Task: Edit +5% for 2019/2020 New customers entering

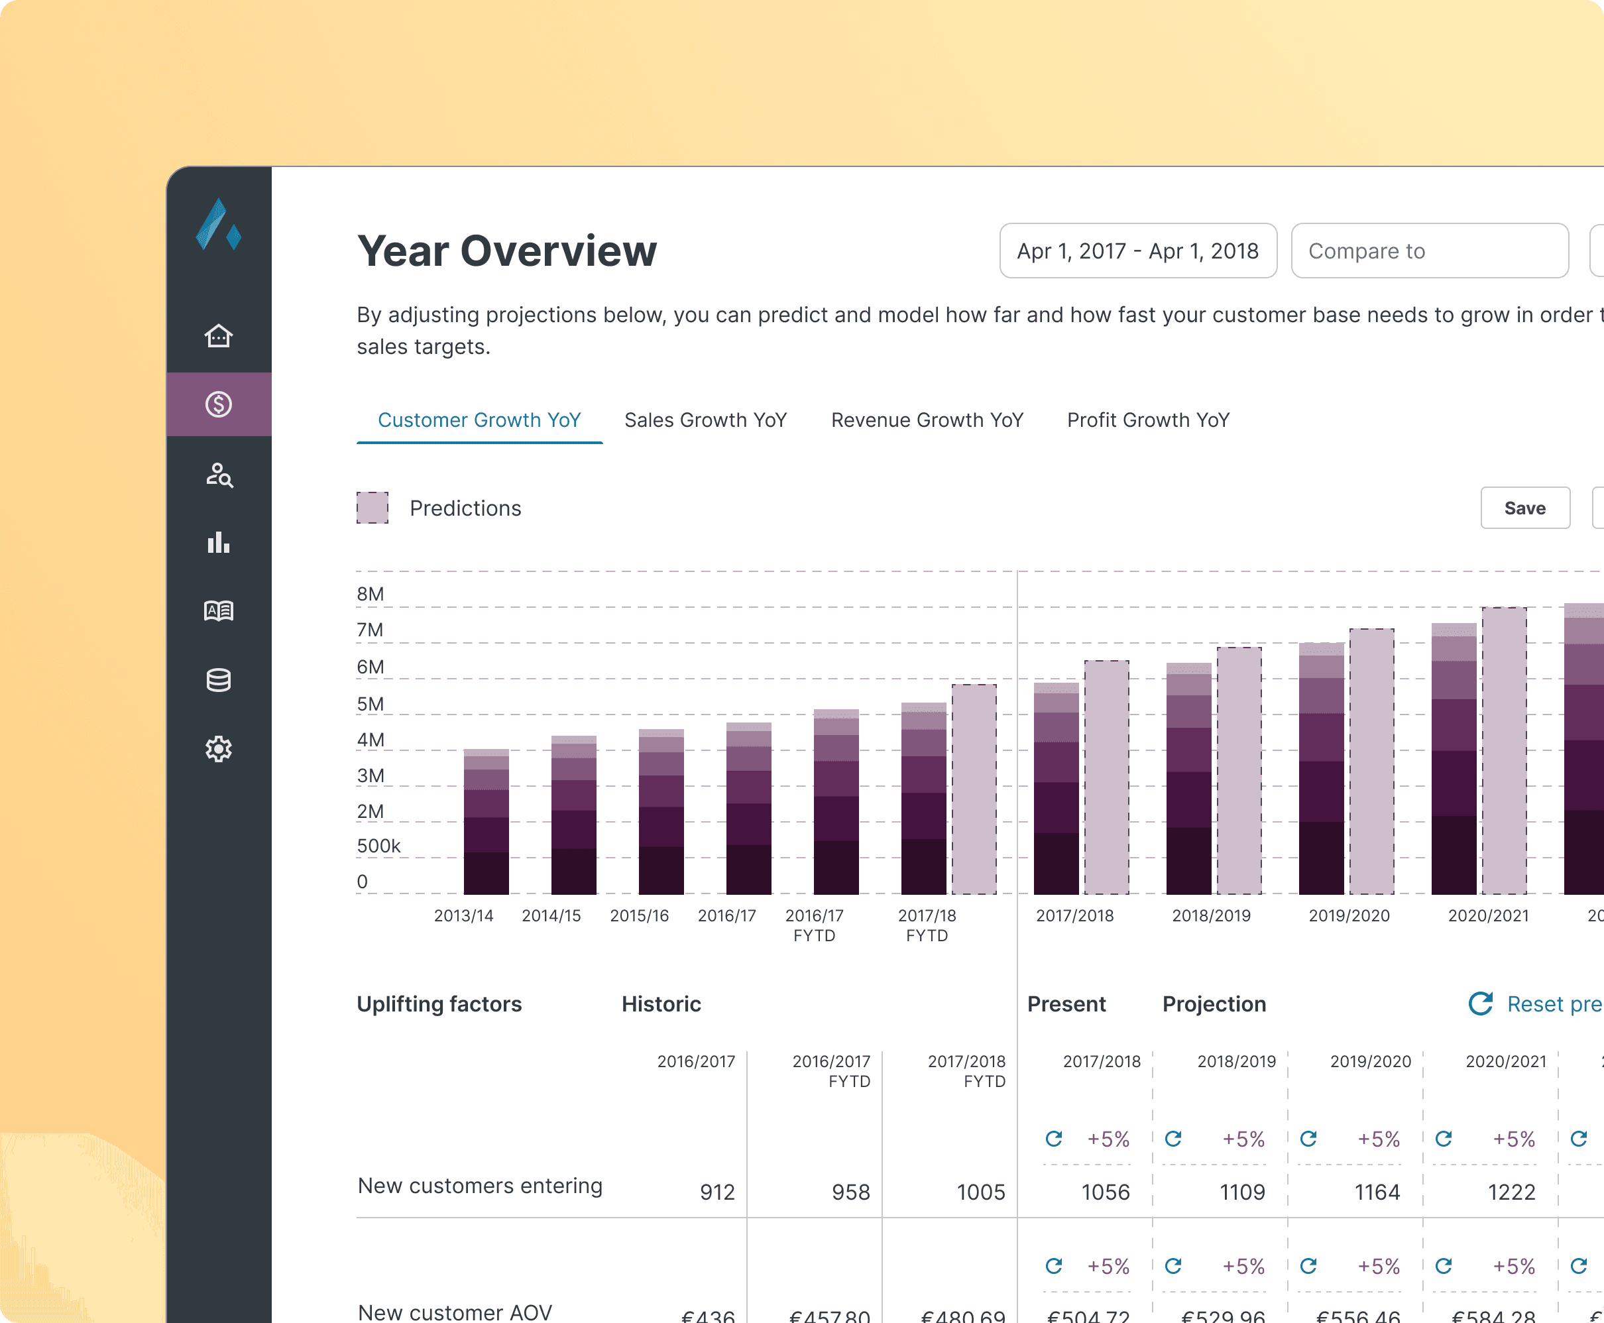Action: click(x=1379, y=1139)
